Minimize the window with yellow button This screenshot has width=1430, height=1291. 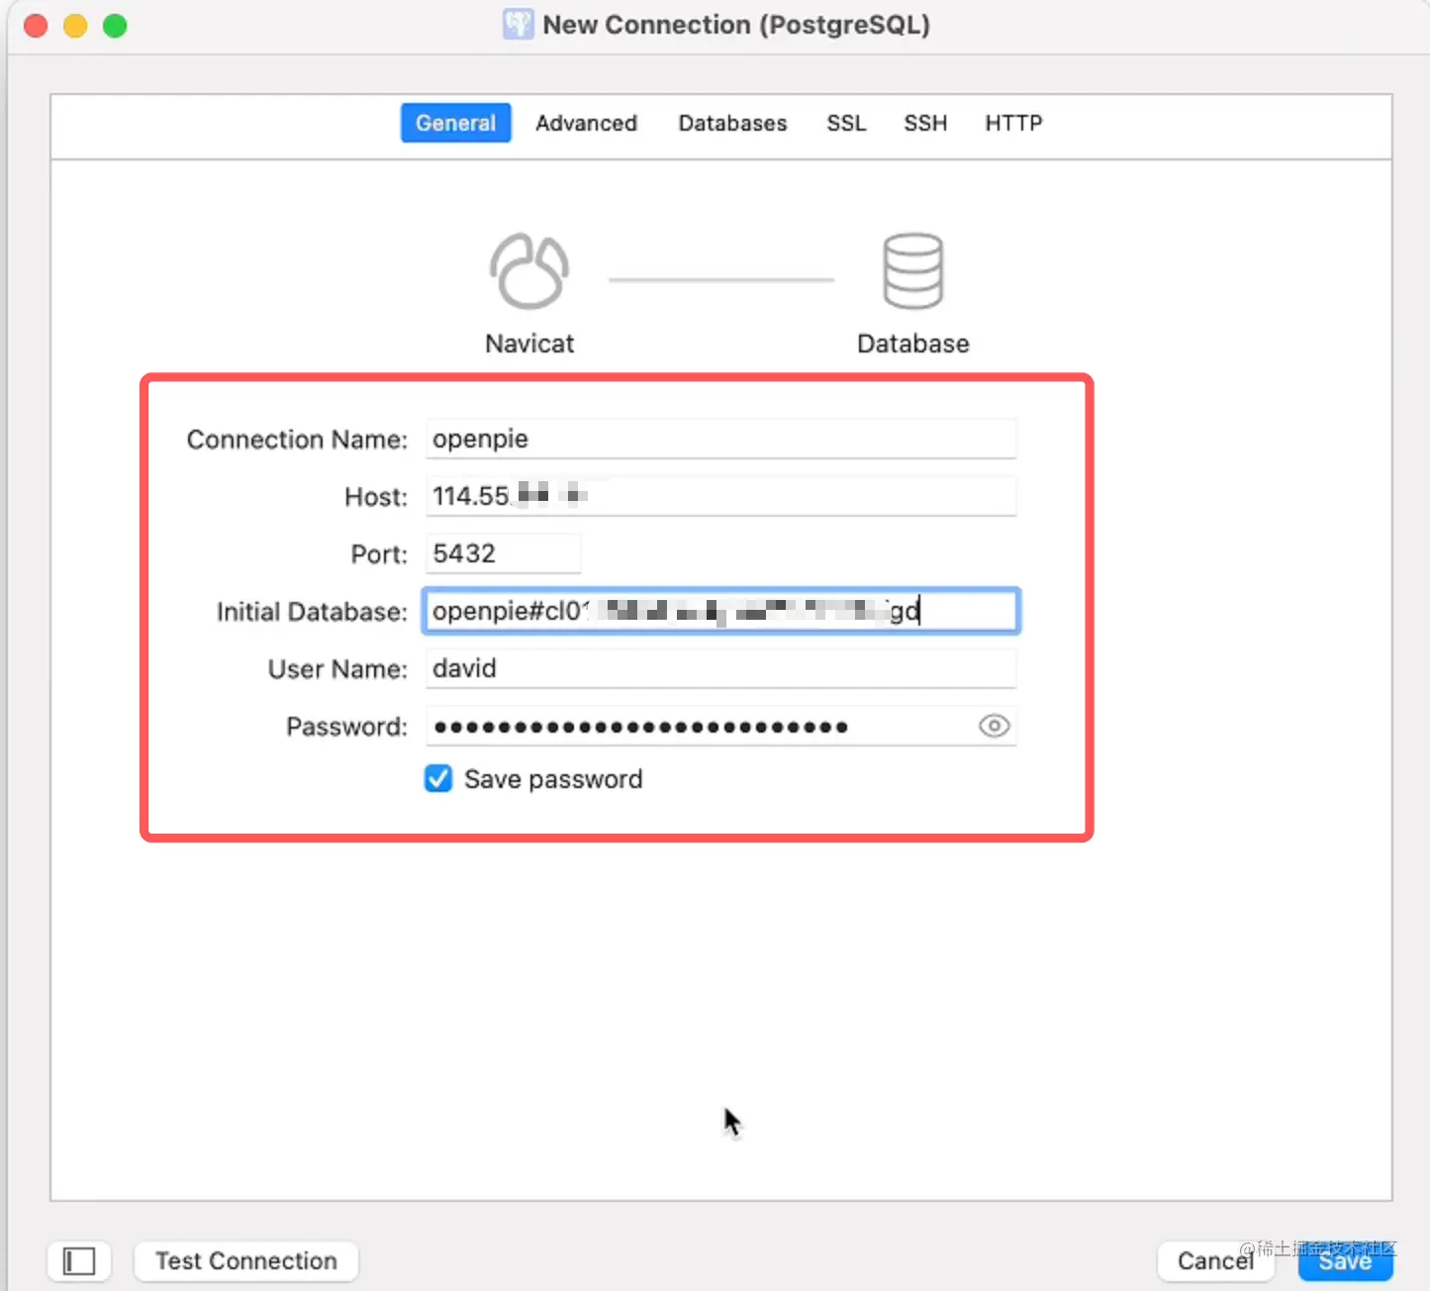pyautogui.click(x=75, y=26)
